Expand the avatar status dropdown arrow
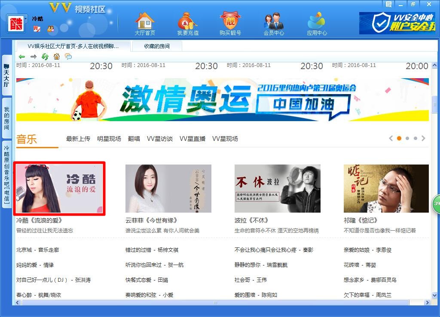Image resolution: width=440 pixels, height=317 pixels. 26,18
